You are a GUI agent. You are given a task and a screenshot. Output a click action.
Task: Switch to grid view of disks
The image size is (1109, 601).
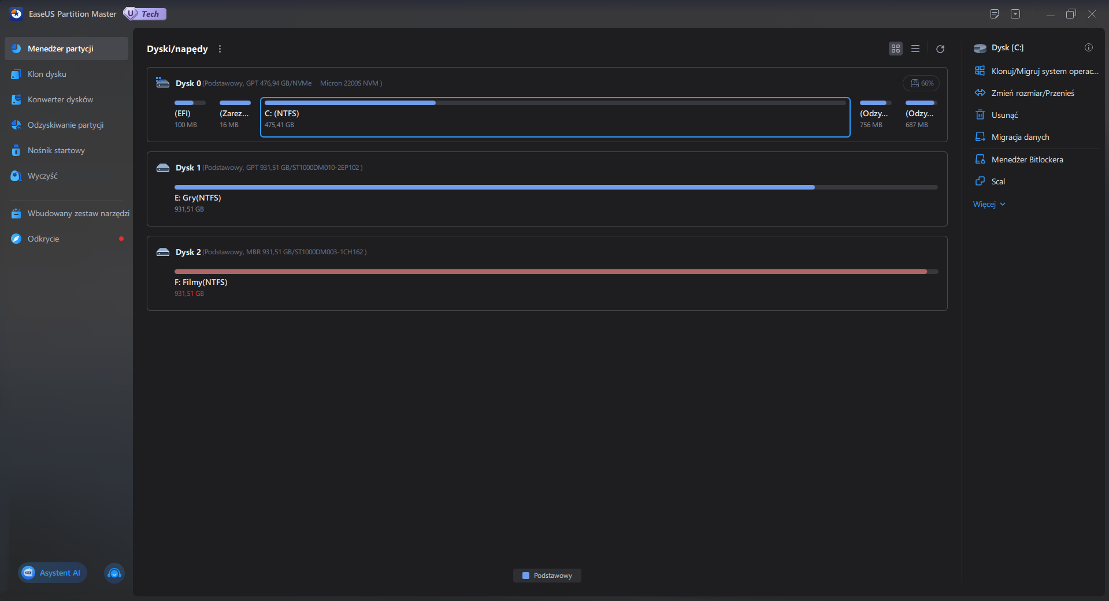click(896, 49)
